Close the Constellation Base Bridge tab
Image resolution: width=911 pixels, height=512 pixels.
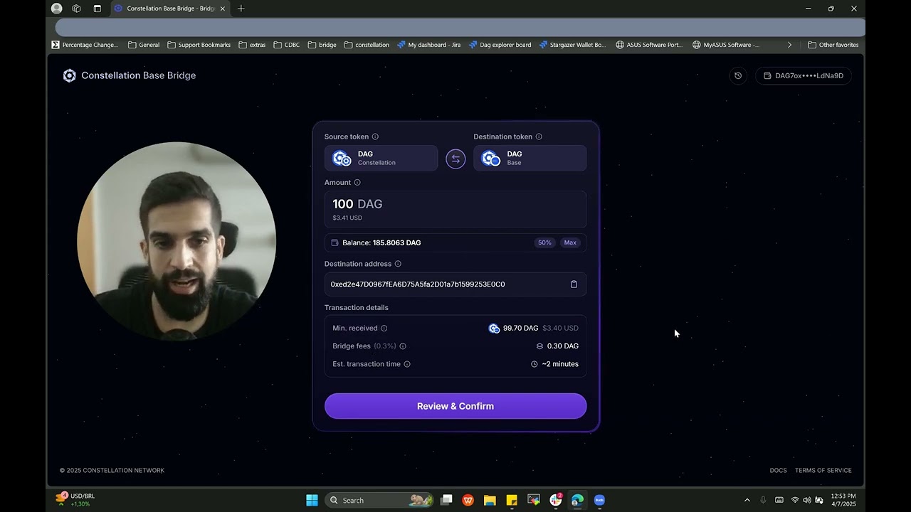pos(223,9)
